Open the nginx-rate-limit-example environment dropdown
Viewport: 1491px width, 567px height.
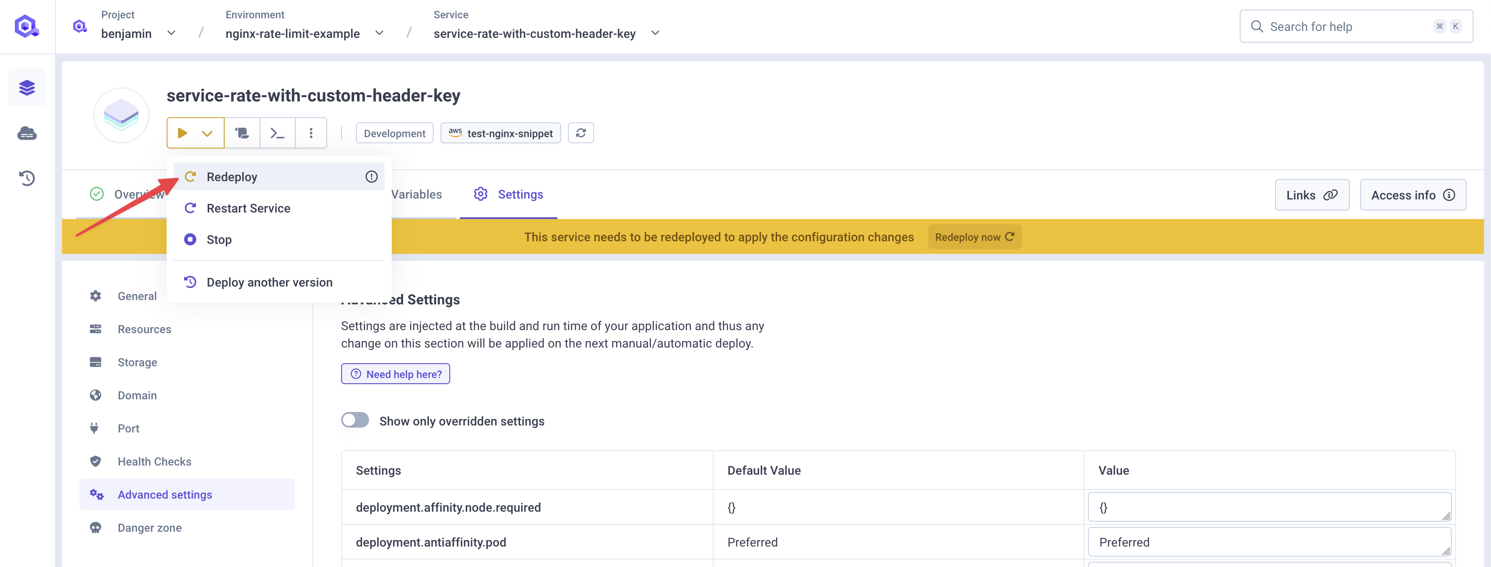coord(379,33)
